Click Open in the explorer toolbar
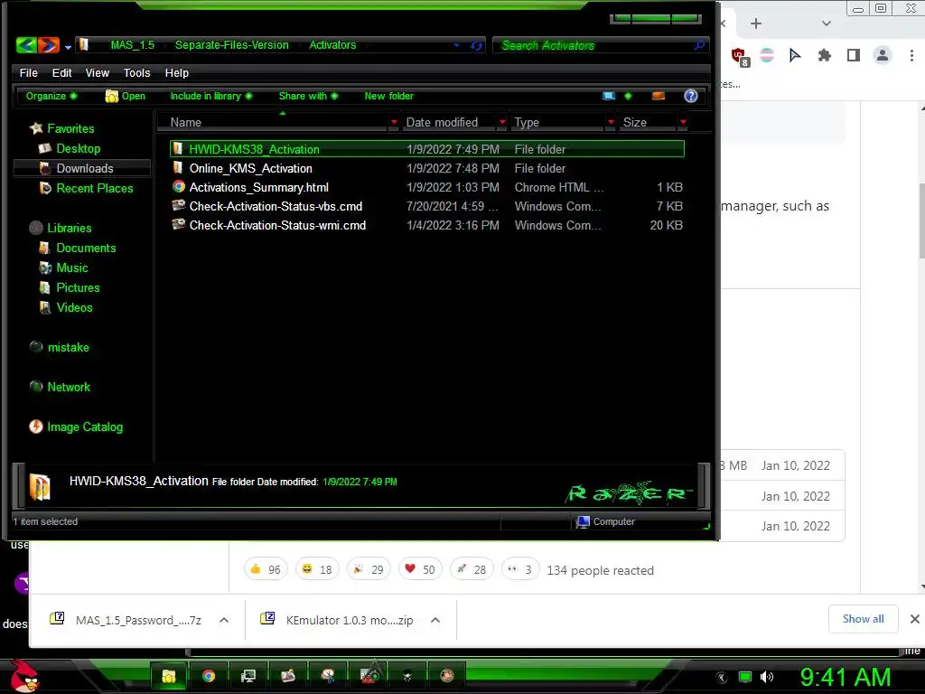This screenshot has width=925, height=694. [125, 96]
